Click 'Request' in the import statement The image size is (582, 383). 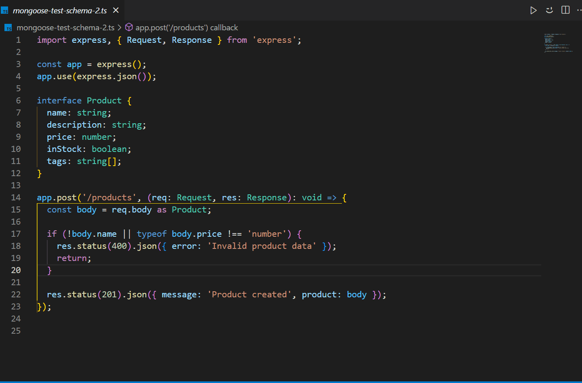tap(144, 40)
